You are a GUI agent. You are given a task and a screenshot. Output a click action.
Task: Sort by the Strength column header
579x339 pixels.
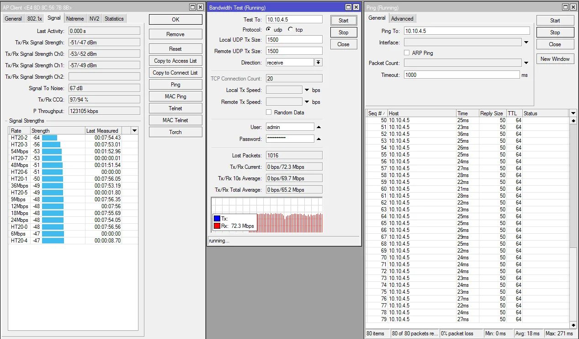pyautogui.click(x=58, y=131)
